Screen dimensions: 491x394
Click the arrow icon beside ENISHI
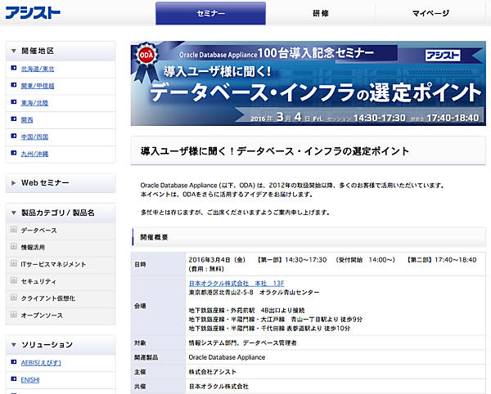(13, 378)
